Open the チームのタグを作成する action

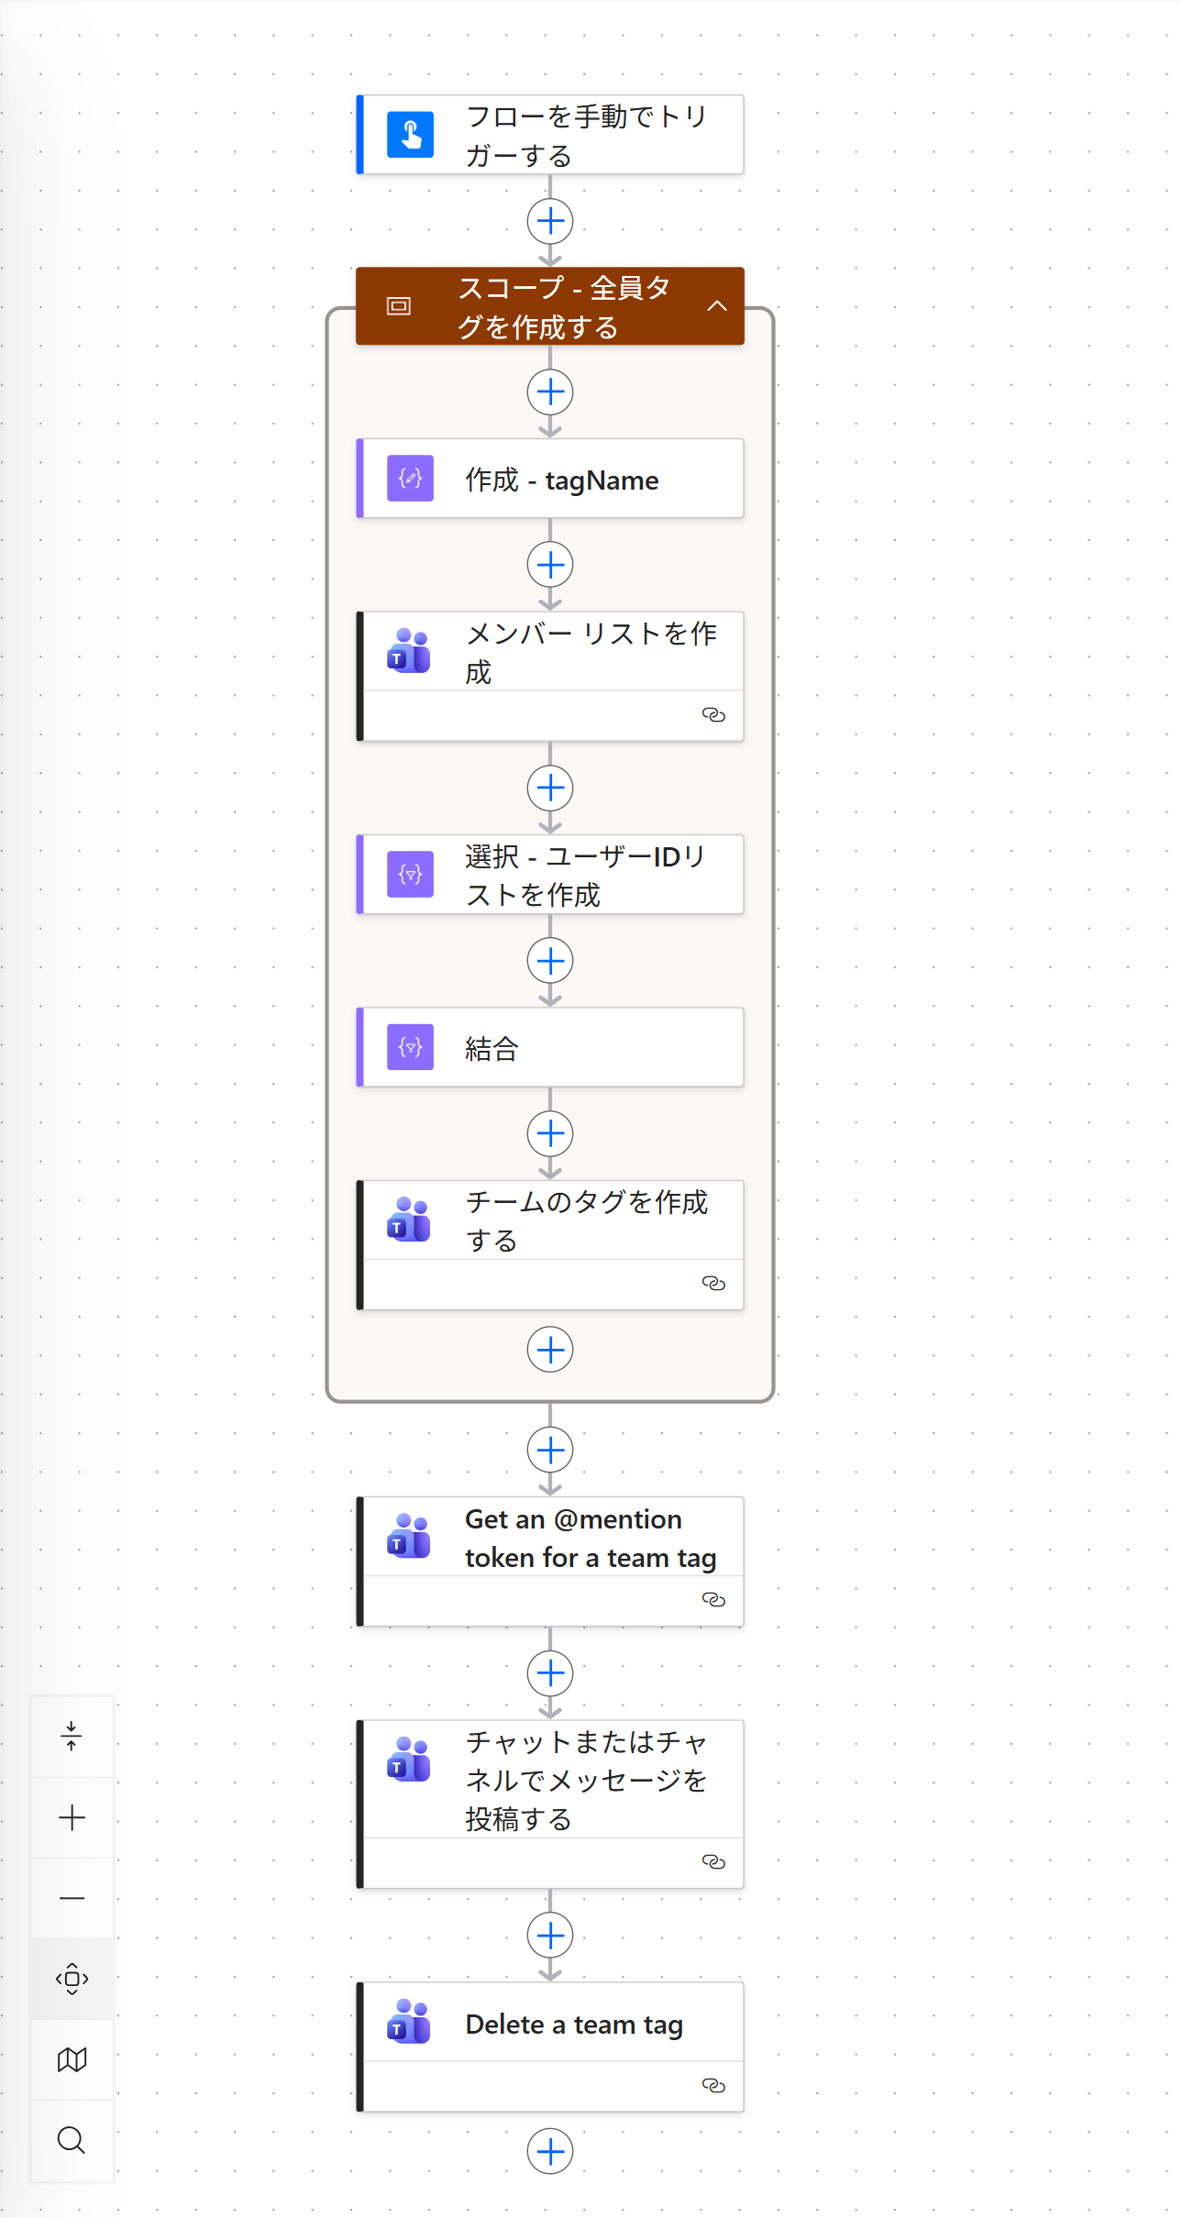point(586,1220)
